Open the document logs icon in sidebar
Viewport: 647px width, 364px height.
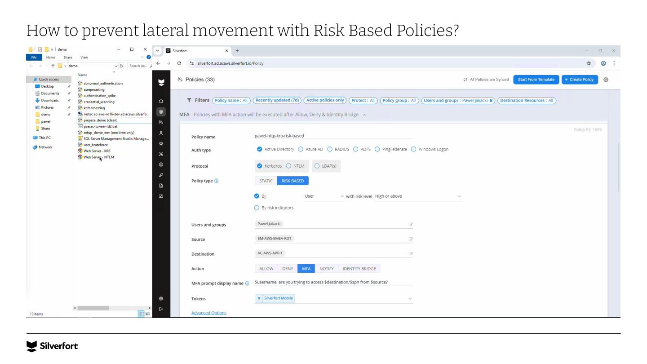tap(161, 186)
